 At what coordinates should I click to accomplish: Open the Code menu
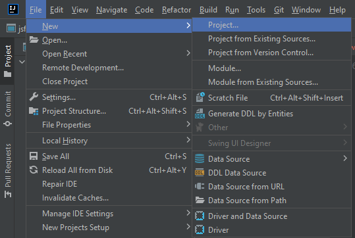pos(144,10)
